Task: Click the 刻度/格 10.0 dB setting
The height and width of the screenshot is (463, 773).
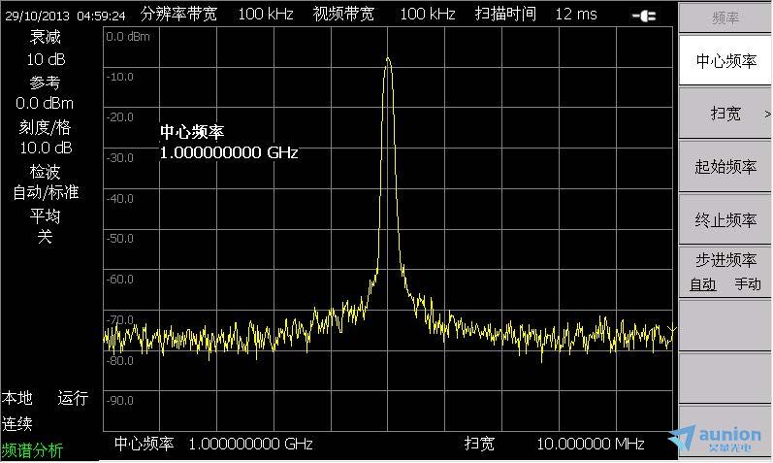Action: [45, 138]
